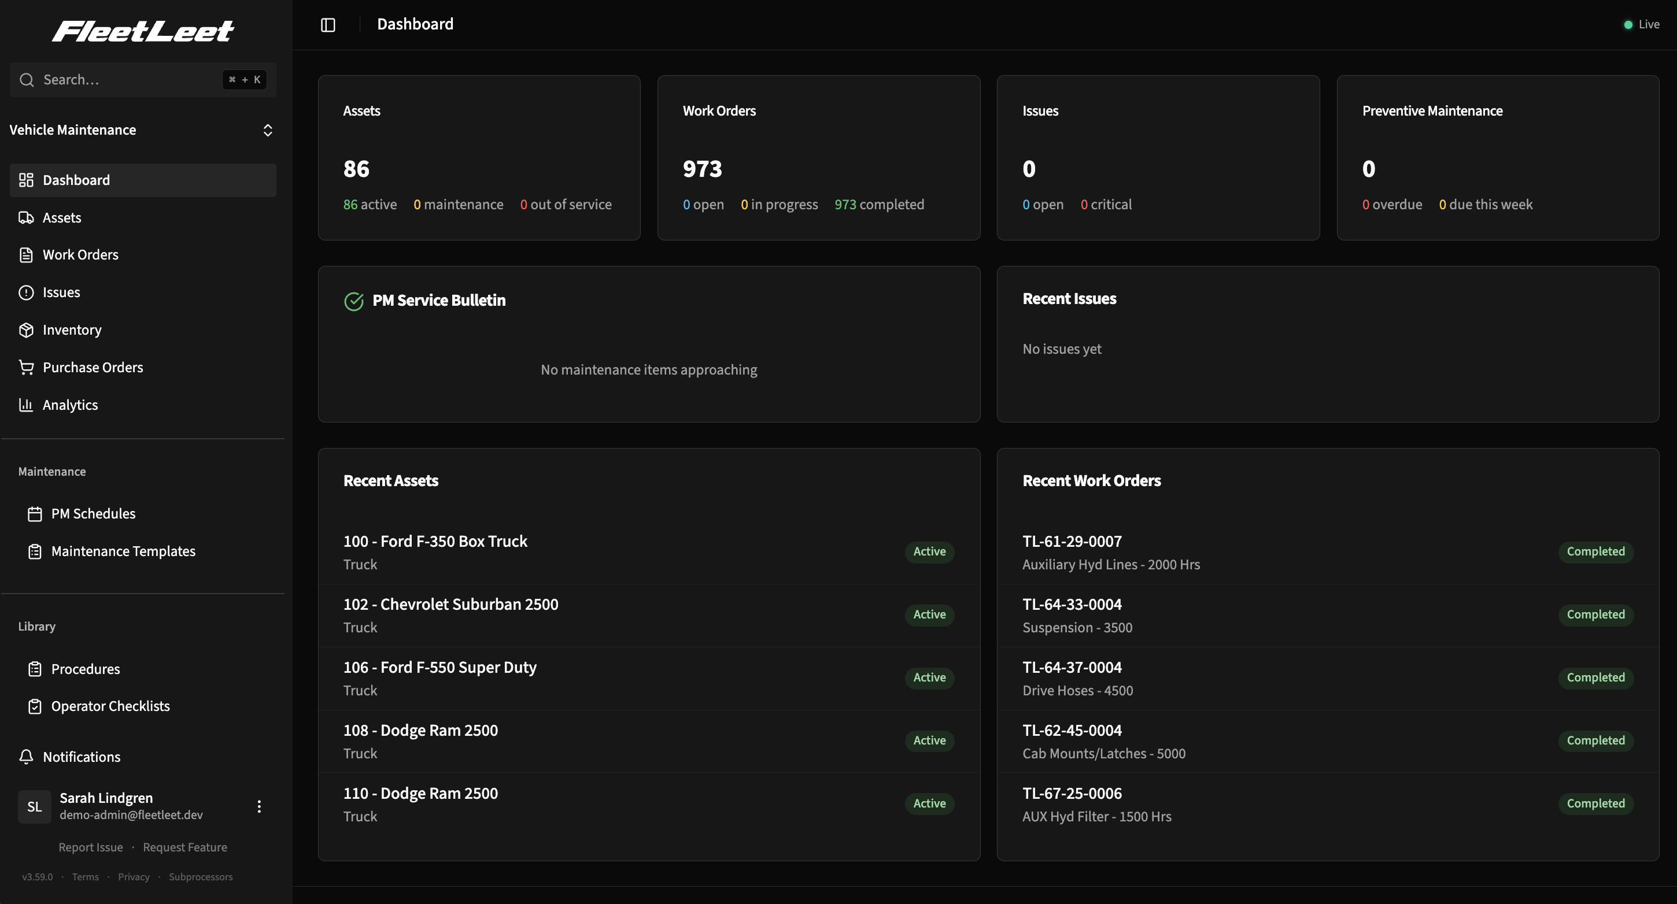Open asset 100 - Ford F-350 Box Truck

[x=648, y=553]
